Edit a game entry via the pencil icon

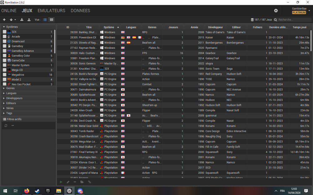click(x=68, y=182)
